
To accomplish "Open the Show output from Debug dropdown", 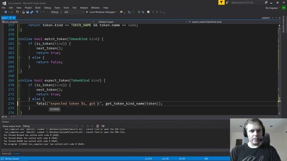I will 50,126.
